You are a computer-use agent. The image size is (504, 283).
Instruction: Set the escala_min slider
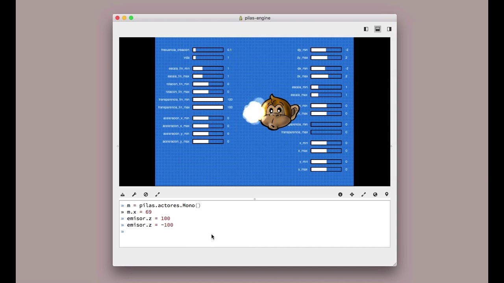(326, 87)
